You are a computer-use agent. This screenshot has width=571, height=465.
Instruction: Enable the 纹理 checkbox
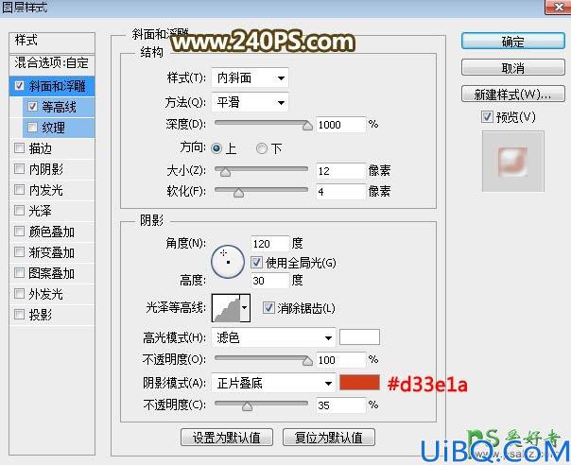point(32,127)
